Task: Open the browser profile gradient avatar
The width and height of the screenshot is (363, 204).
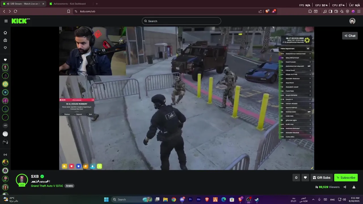Action: pyautogui.click(x=353, y=11)
